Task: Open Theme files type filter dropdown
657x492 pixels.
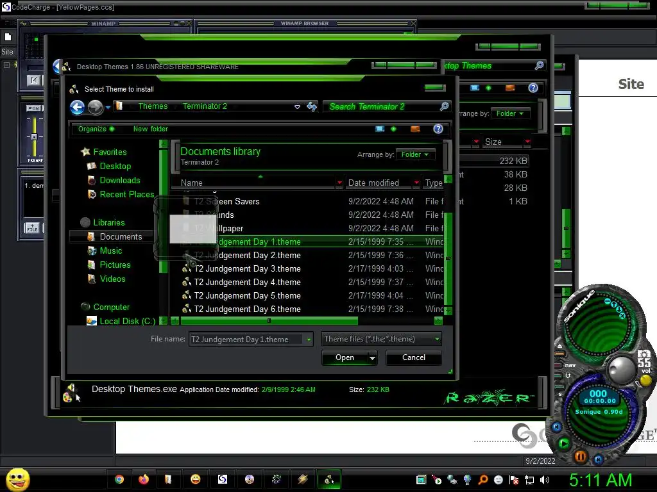Action: [436, 339]
